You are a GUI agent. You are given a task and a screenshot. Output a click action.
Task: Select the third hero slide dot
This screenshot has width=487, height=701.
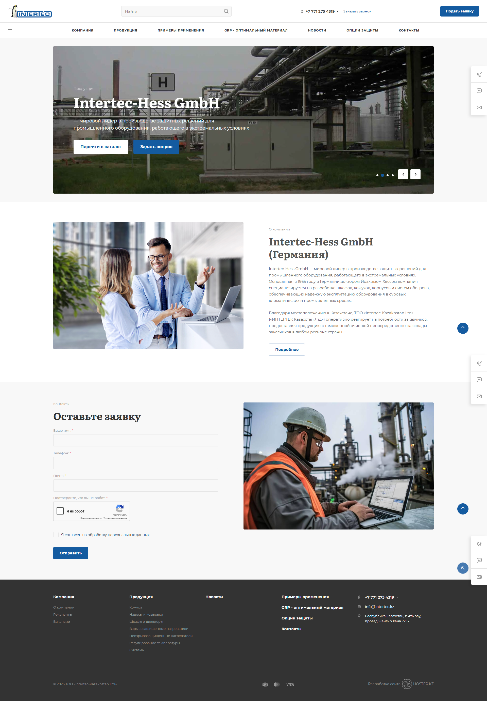click(x=387, y=175)
